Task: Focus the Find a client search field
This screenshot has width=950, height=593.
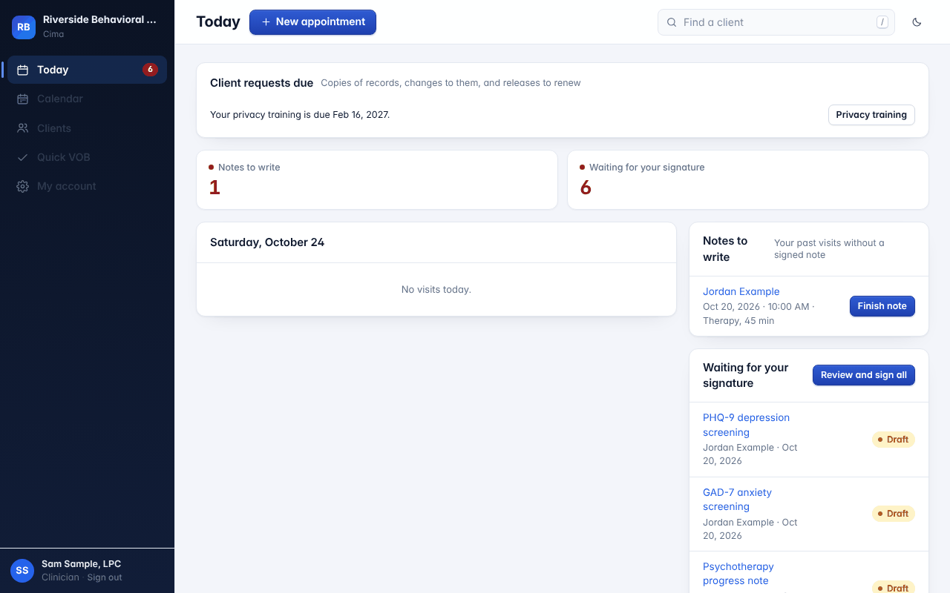Action: (x=776, y=22)
